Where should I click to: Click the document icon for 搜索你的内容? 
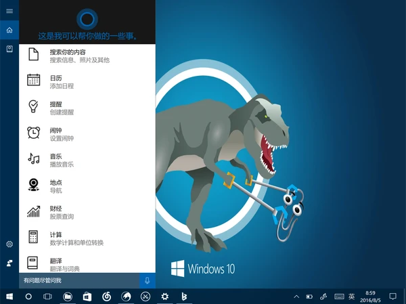pos(34,54)
